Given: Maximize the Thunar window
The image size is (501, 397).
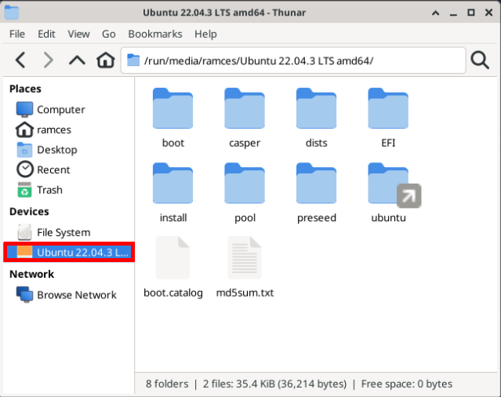Looking at the screenshot, I should pyautogui.click(x=471, y=13).
